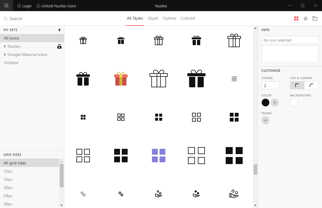Image resolution: width=322 pixels, height=208 pixels.
Task: Click the favorites star icon
Action: pyautogui.click(x=306, y=18)
